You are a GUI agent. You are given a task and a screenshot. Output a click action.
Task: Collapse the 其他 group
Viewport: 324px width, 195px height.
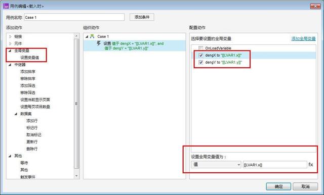click(10, 156)
